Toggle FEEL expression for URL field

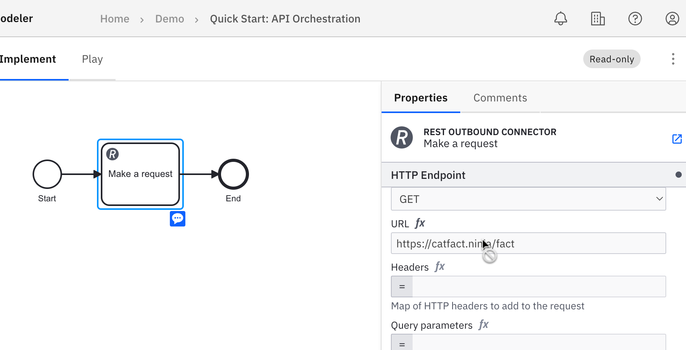420,223
